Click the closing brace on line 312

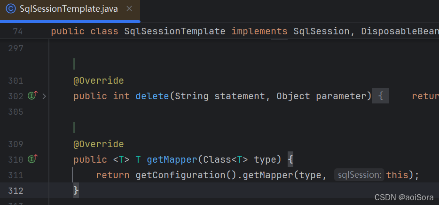(x=76, y=191)
